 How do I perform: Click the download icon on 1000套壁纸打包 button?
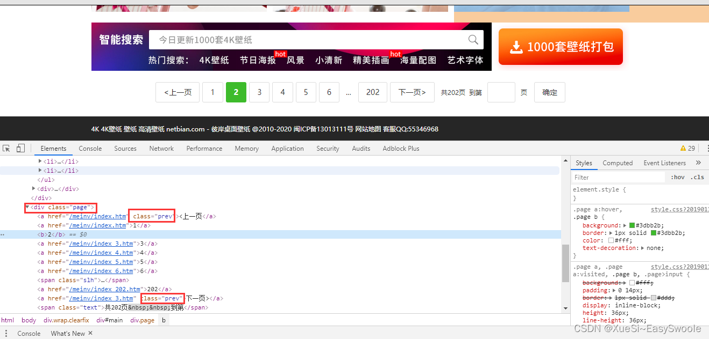click(516, 47)
